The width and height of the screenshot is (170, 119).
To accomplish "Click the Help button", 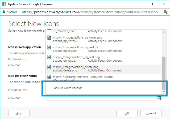I will tap(19, 113).
